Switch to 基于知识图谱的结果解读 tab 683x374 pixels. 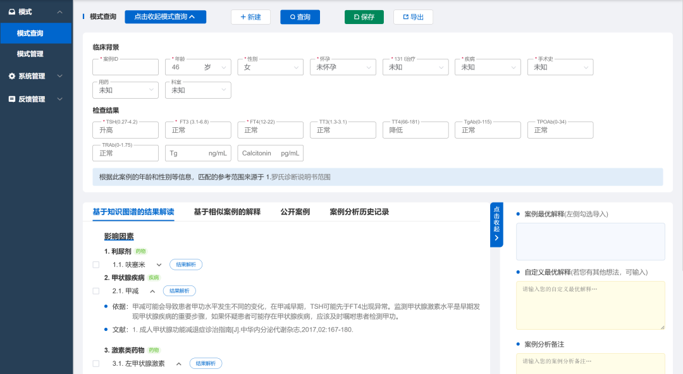point(133,212)
